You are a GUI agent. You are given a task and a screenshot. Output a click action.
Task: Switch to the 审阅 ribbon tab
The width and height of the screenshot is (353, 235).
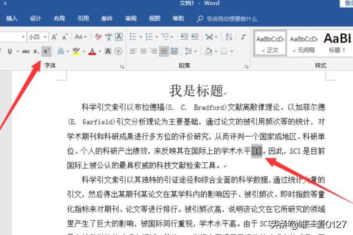(130, 18)
